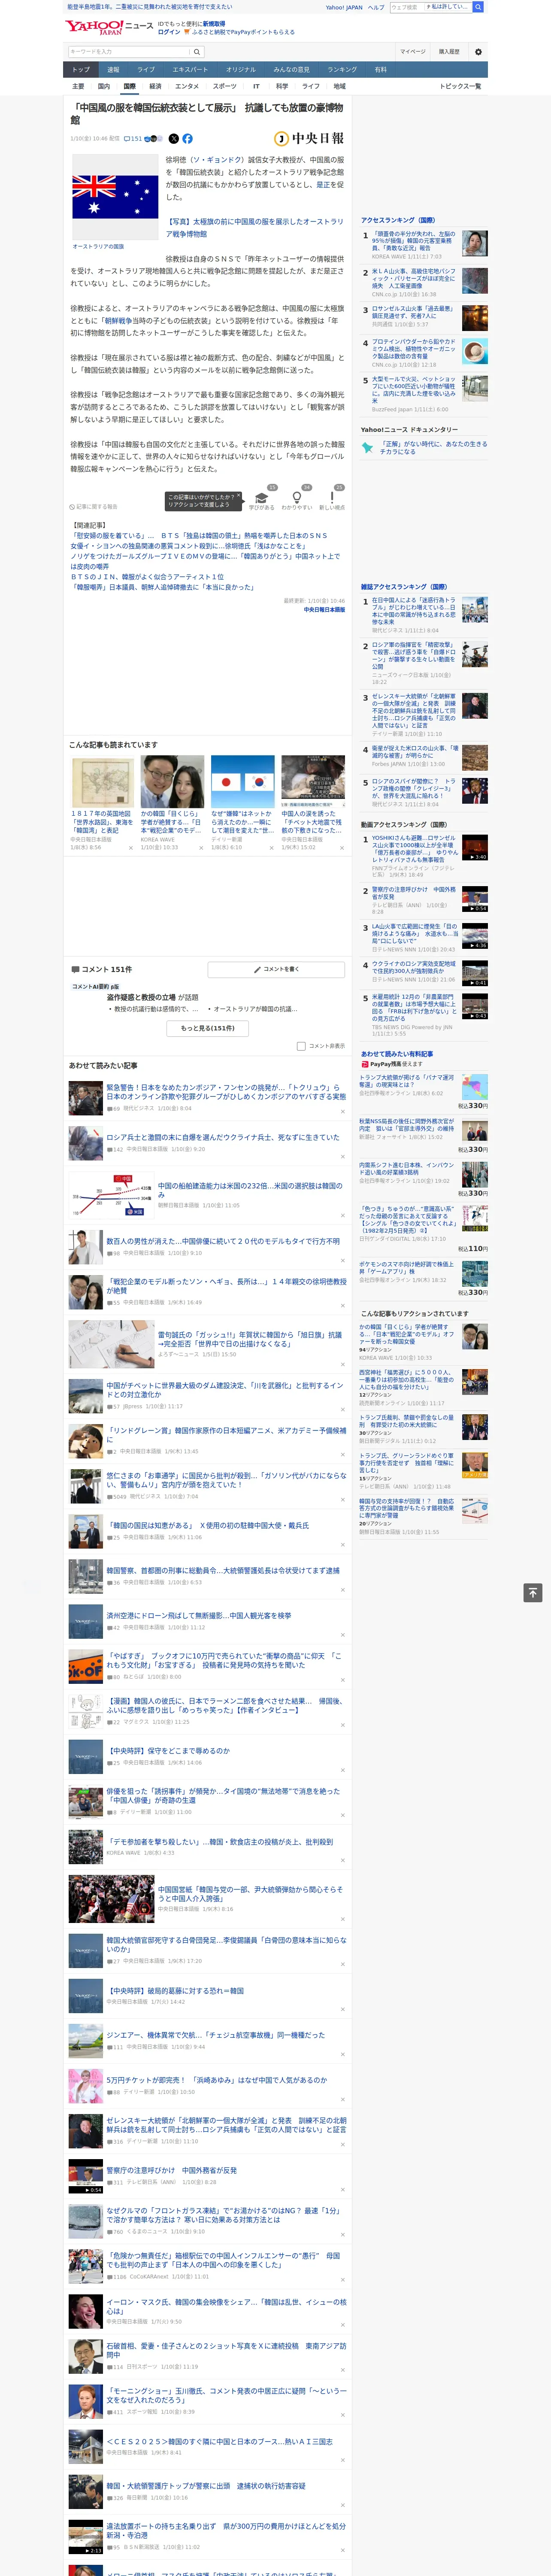Image resolution: width=551 pixels, height=2576 pixels.
Task: Open the エキスパート navigation tab
Action: (x=190, y=70)
